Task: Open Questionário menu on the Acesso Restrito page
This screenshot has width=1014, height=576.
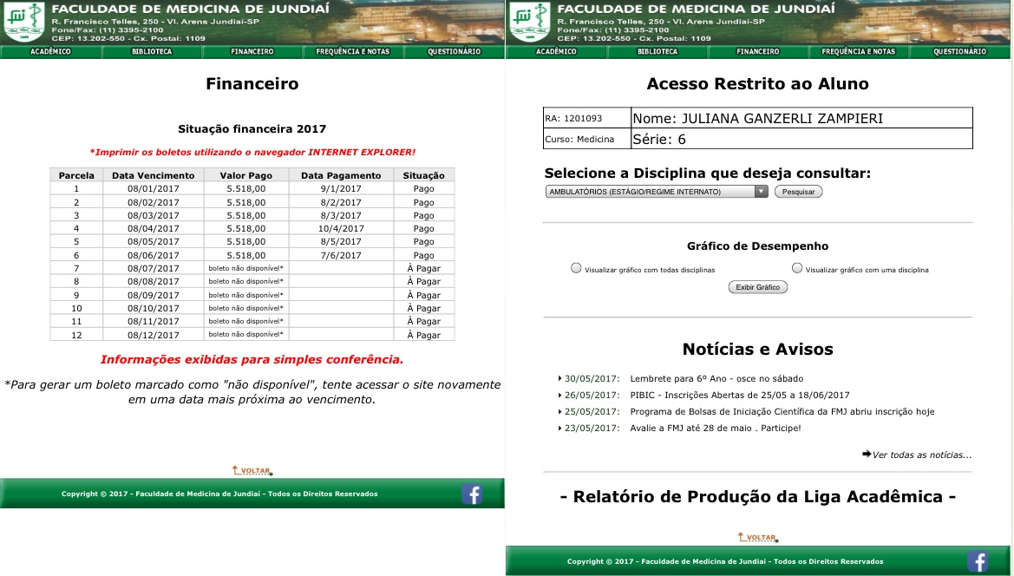Action: click(x=959, y=52)
